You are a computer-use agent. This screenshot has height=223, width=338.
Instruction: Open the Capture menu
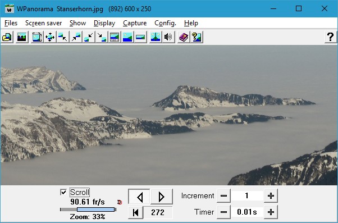[135, 23]
